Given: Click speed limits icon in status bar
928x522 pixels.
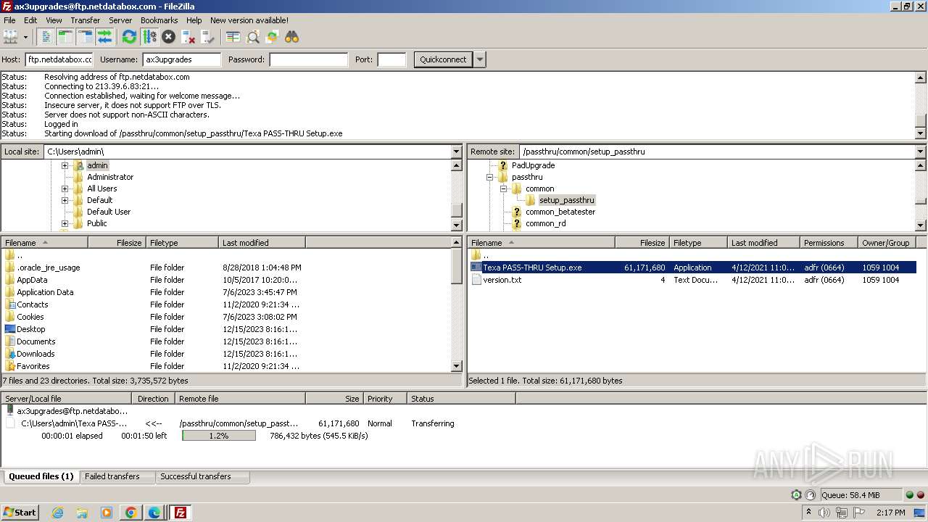Looking at the screenshot, I should [x=811, y=495].
